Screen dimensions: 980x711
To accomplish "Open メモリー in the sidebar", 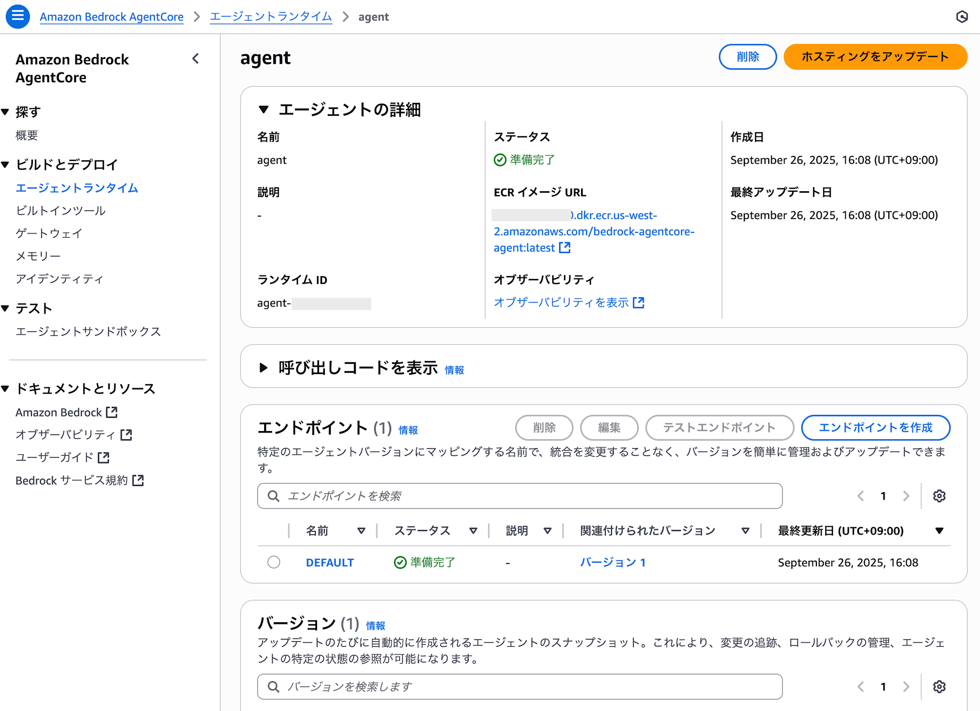I will click(38, 255).
